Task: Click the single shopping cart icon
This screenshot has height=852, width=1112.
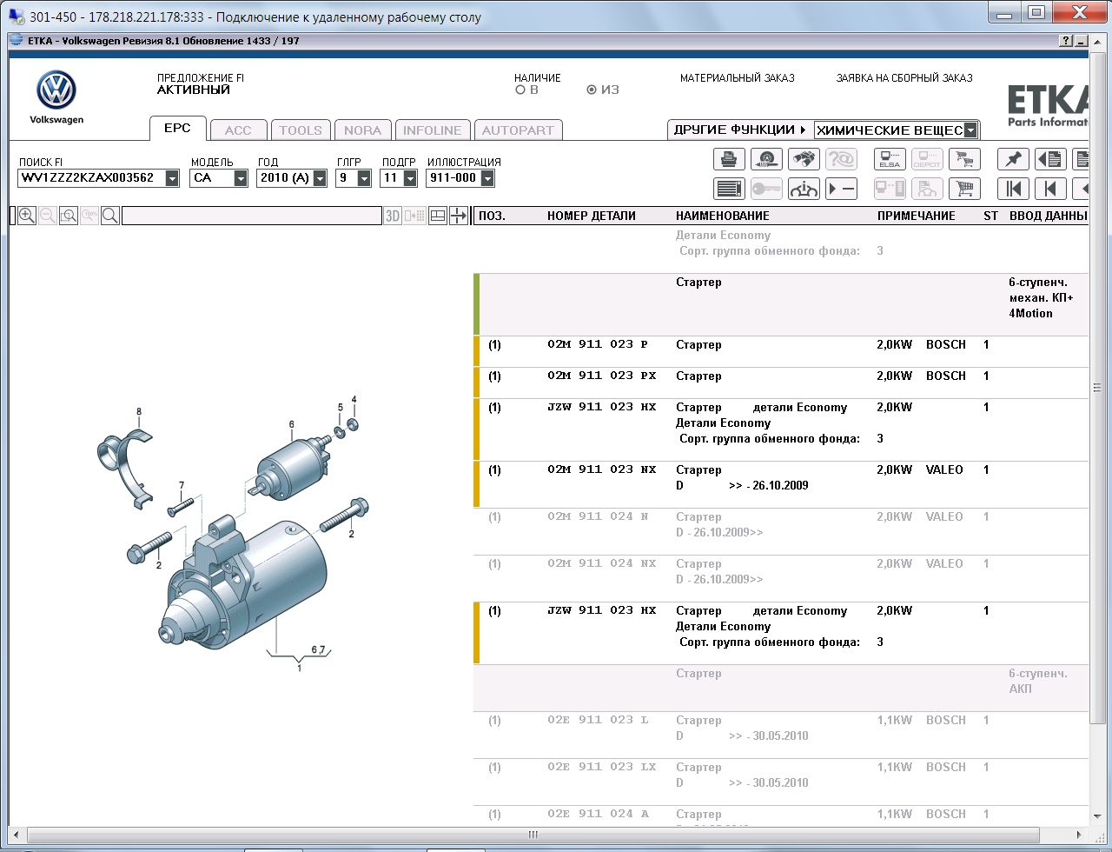Action: pos(964,188)
